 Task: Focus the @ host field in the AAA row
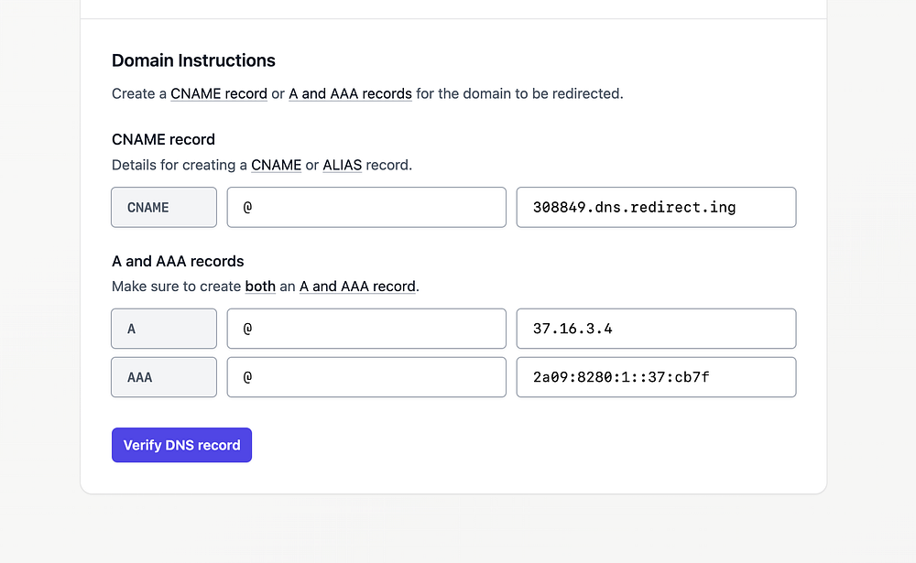pyautogui.click(x=366, y=376)
